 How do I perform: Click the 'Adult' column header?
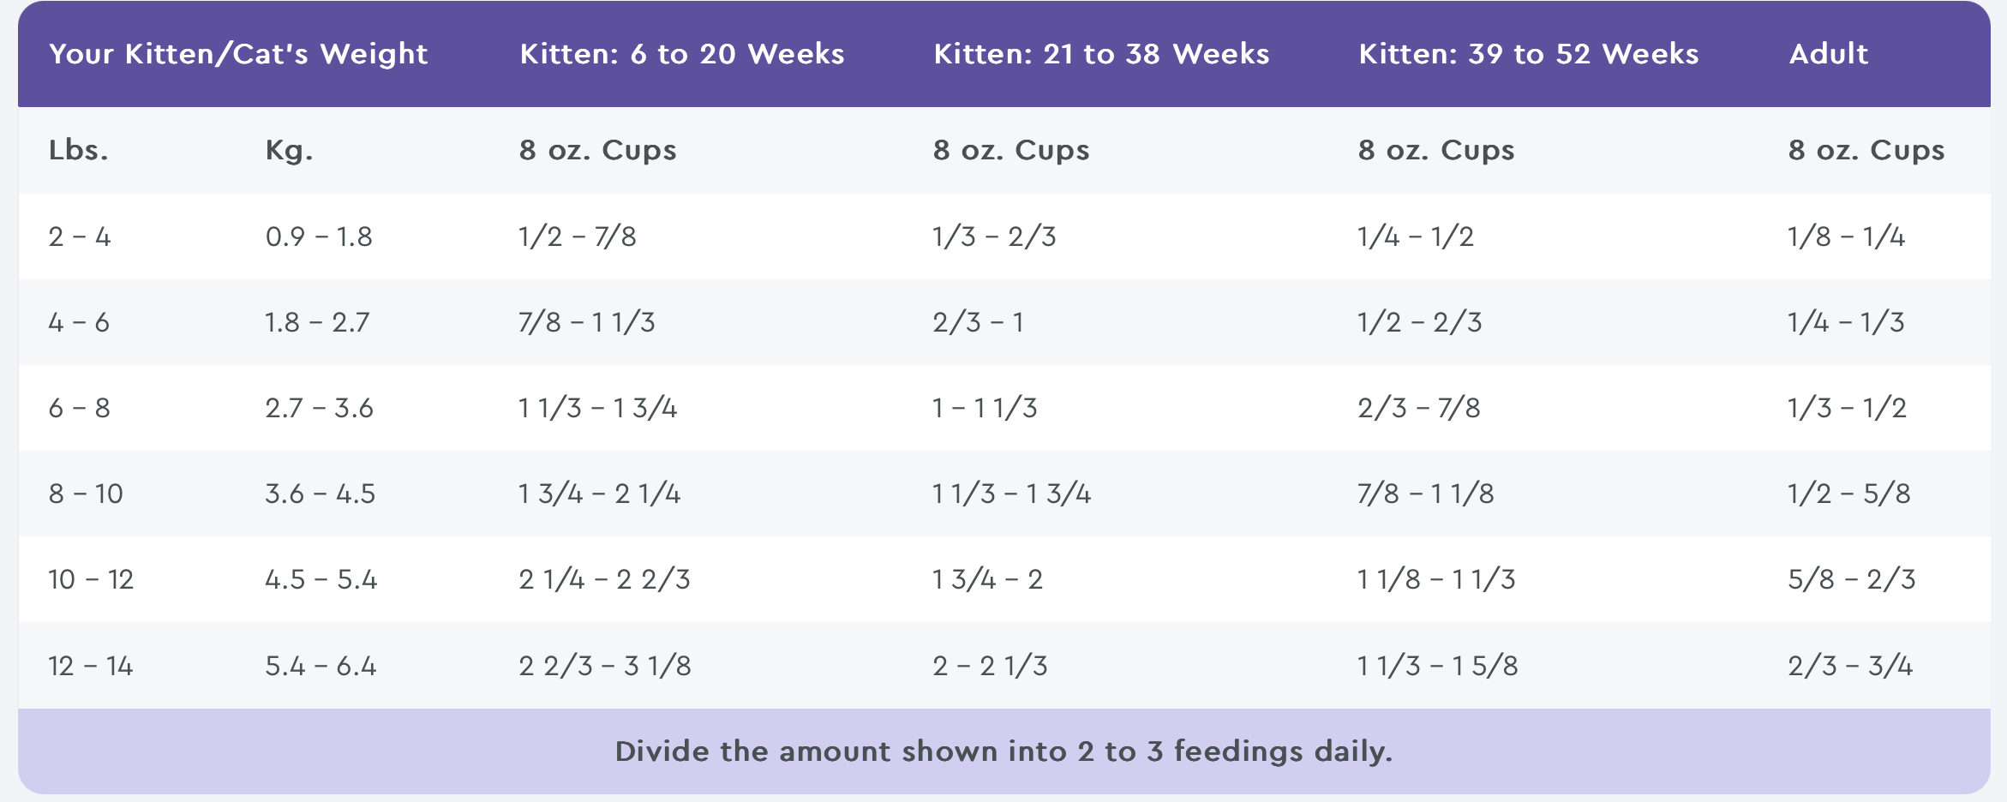pyautogui.click(x=1828, y=54)
